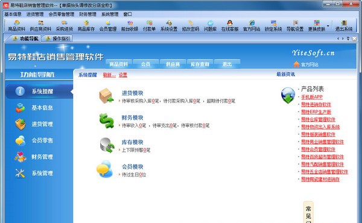Open 付款单 toolbar icon
This screenshot has height=223, width=362.
149,25
